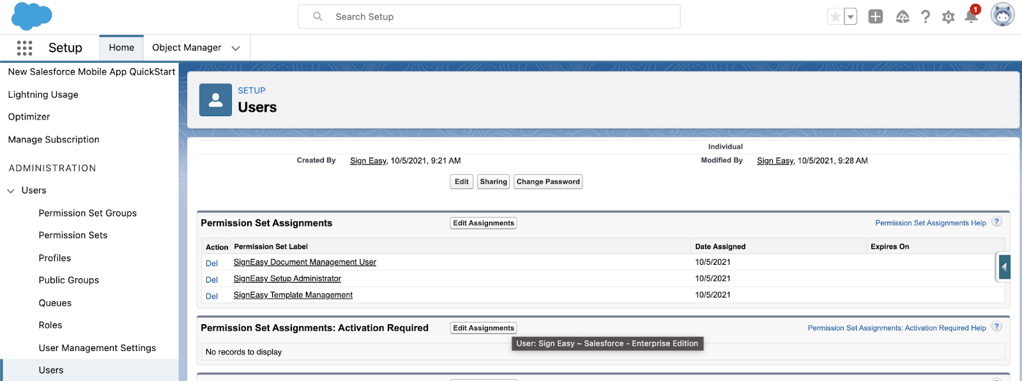
Task: Edit Assignments for Permission Set Assignments
Action: (x=484, y=223)
